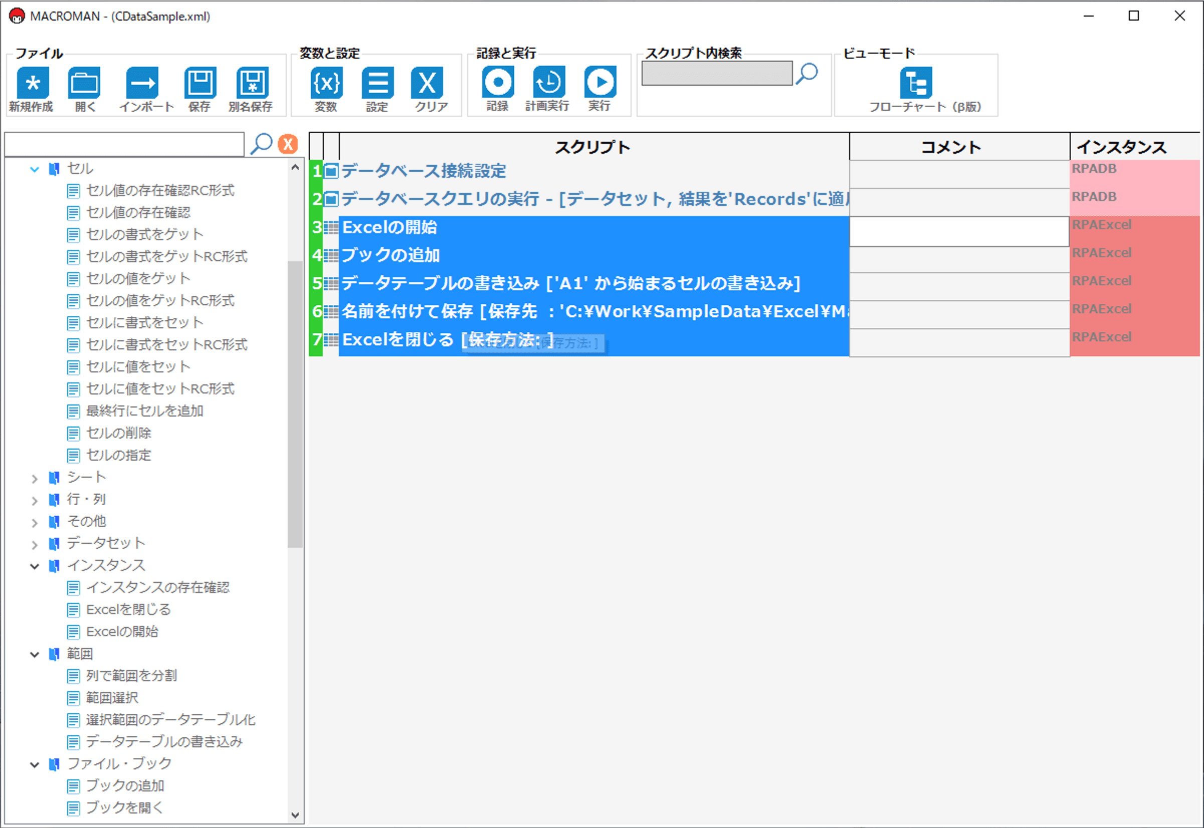Collapse the セル tree node
The image size is (1204, 828).
(x=35, y=169)
